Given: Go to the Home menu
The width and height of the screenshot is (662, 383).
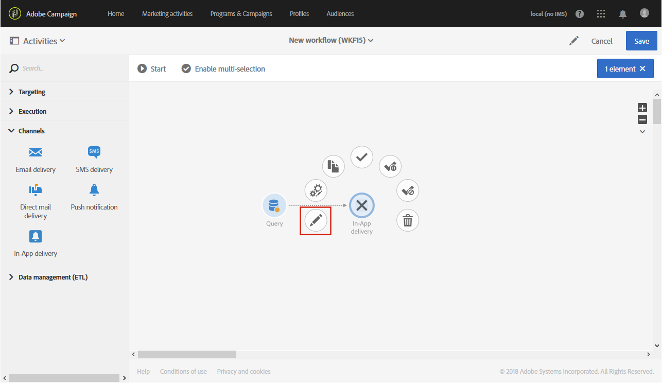Looking at the screenshot, I should click(116, 13).
